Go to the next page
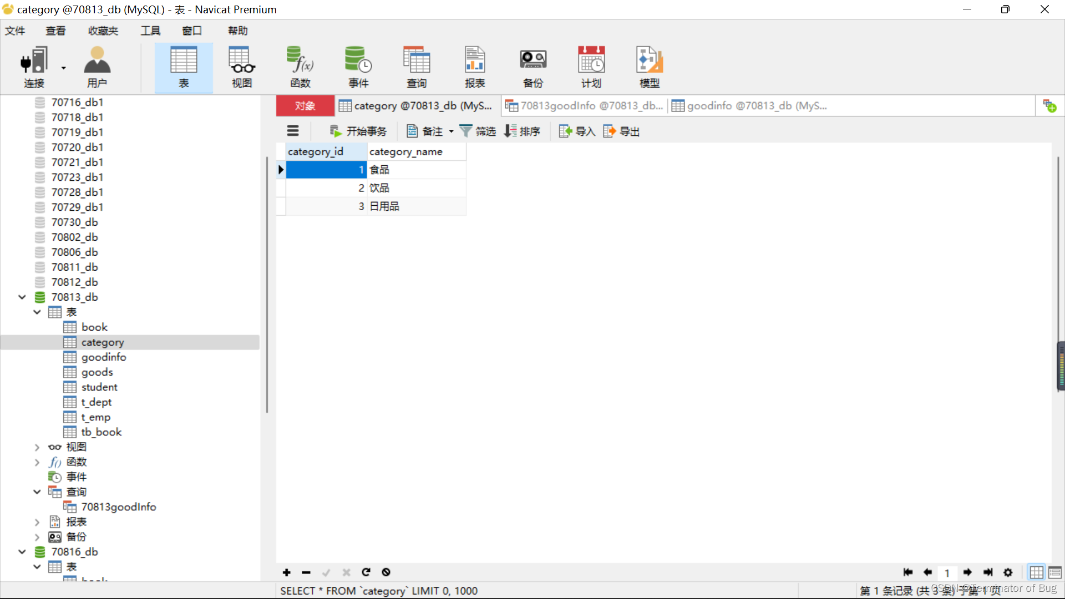Screen dimensions: 1065x599 click(x=967, y=572)
